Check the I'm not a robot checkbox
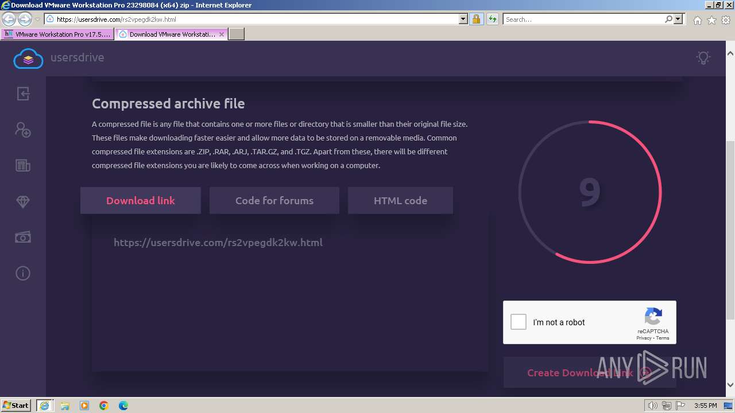Viewport: 735px width, 413px height. pyautogui.click(x=519, y=322)
